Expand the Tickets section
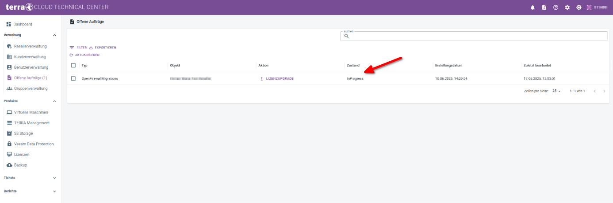Image resolution: width=613 pixels, height=203 pixels. click(x=54, y=178)
